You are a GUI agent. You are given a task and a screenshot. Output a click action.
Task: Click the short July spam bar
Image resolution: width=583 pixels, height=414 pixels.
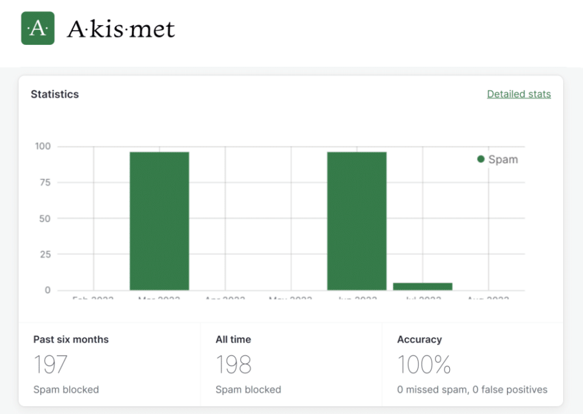[422, 287]
